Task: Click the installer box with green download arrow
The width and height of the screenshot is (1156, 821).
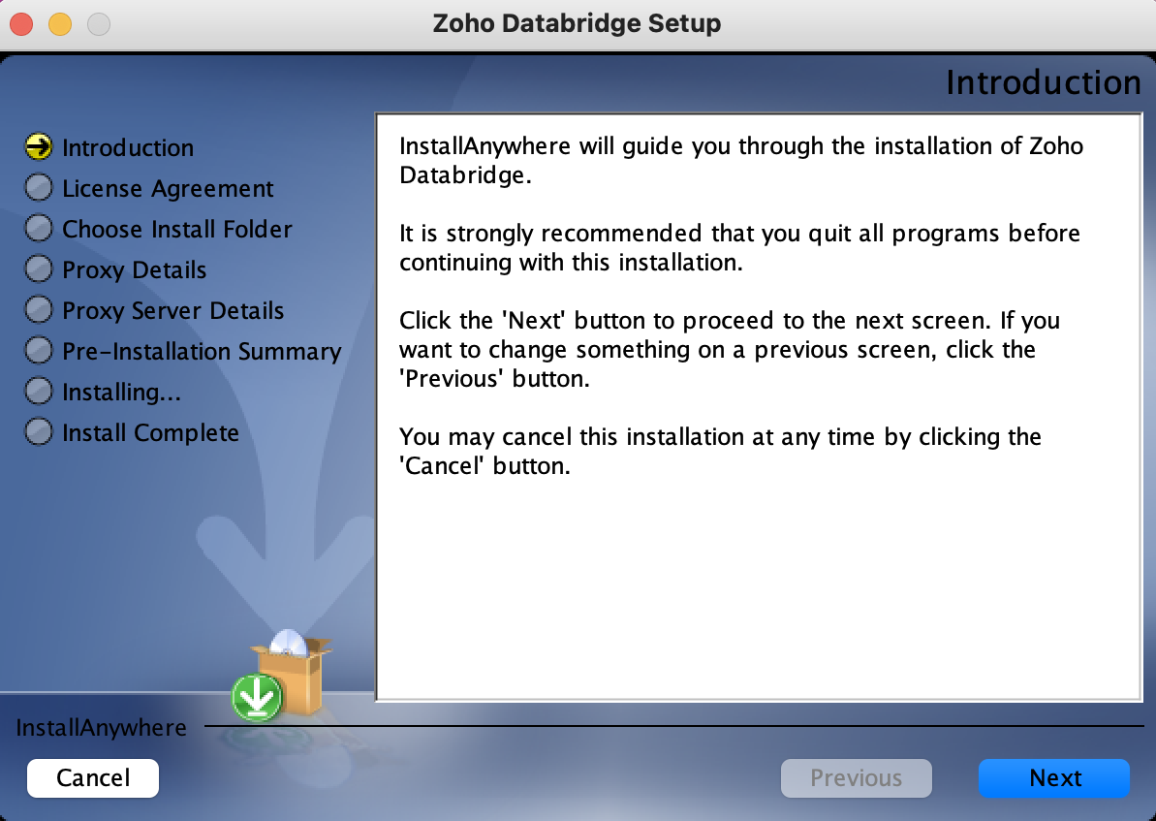Action: [x=280, y=677]
